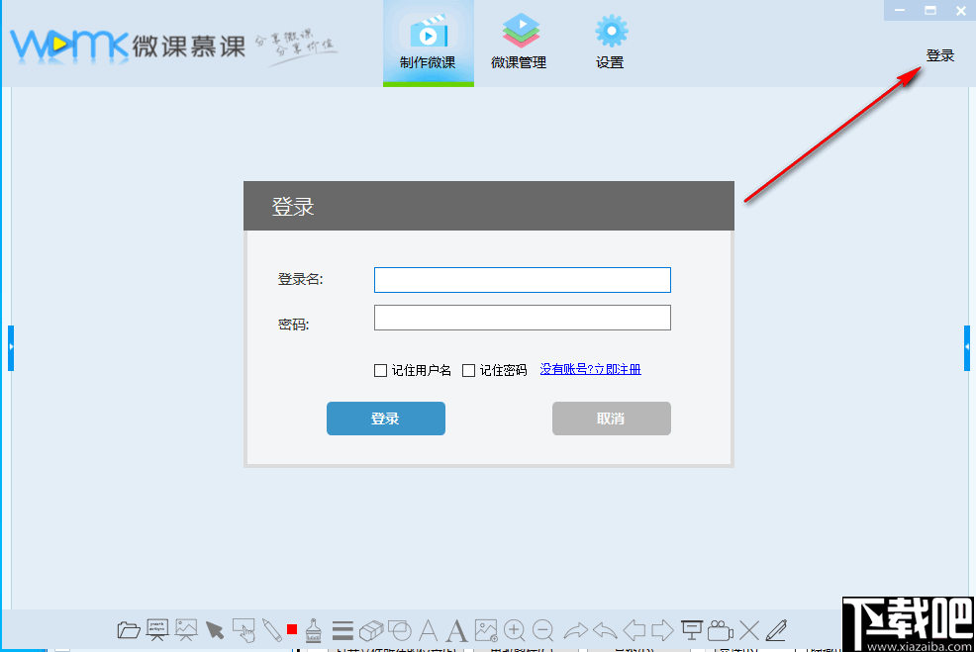
Task: Insert a picture via the image icon
Action: pos(487,630)
